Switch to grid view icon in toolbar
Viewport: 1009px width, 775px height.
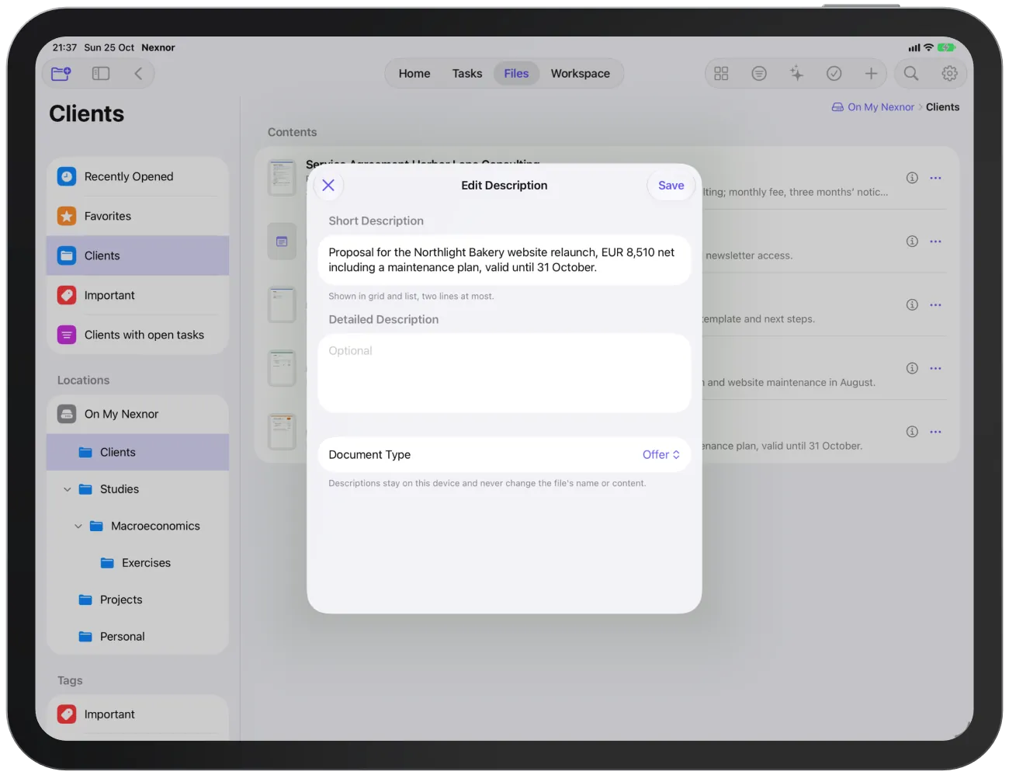[x=721, y=74]
